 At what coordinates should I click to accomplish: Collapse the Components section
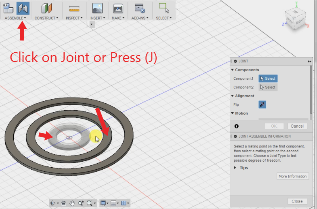(233, 70)
